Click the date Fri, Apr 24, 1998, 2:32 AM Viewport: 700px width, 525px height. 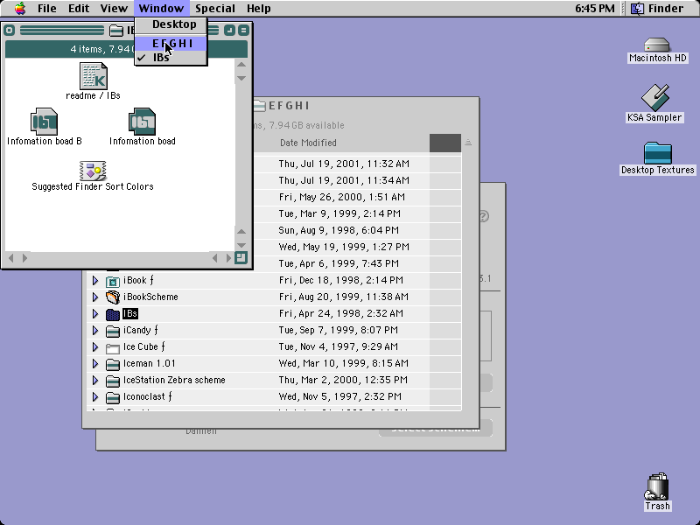[340, 313]
